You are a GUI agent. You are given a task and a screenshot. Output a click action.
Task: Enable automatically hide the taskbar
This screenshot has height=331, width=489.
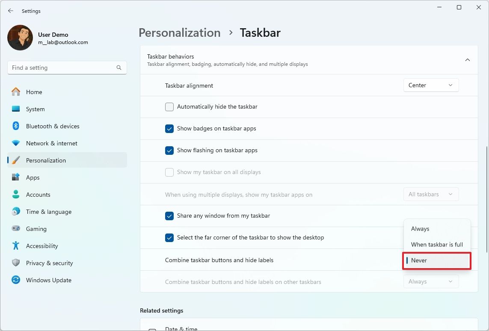point(169,106)
